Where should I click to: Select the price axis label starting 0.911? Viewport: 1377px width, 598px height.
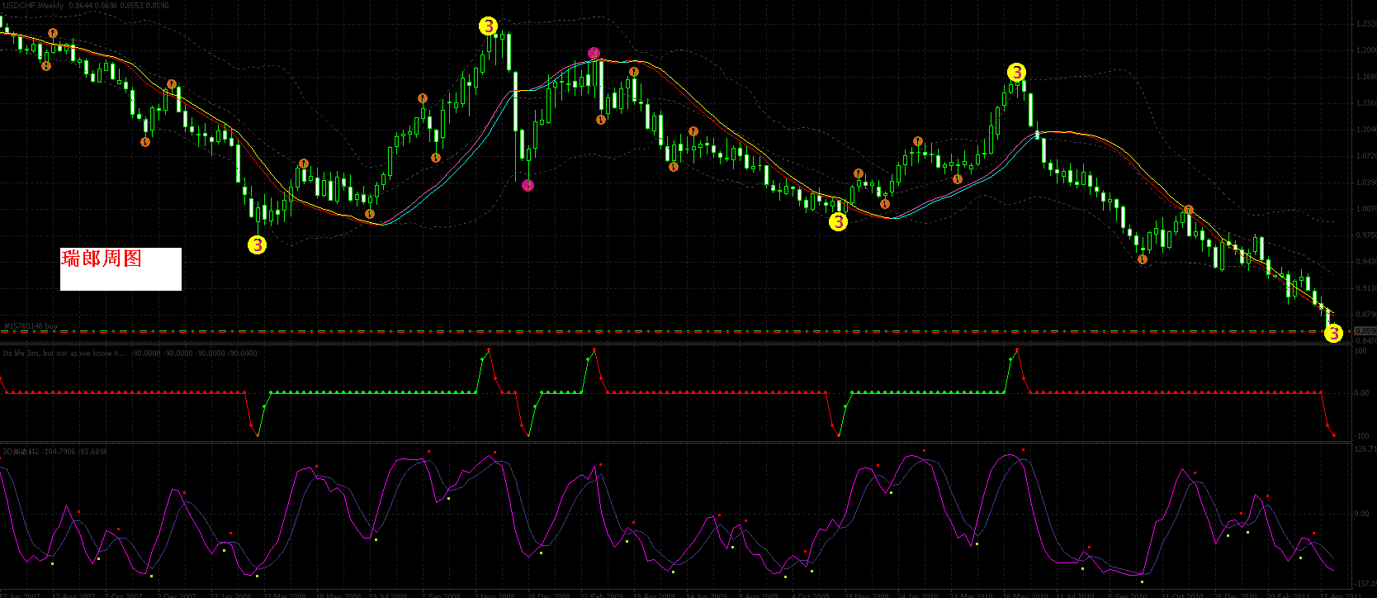[1365, 288]
